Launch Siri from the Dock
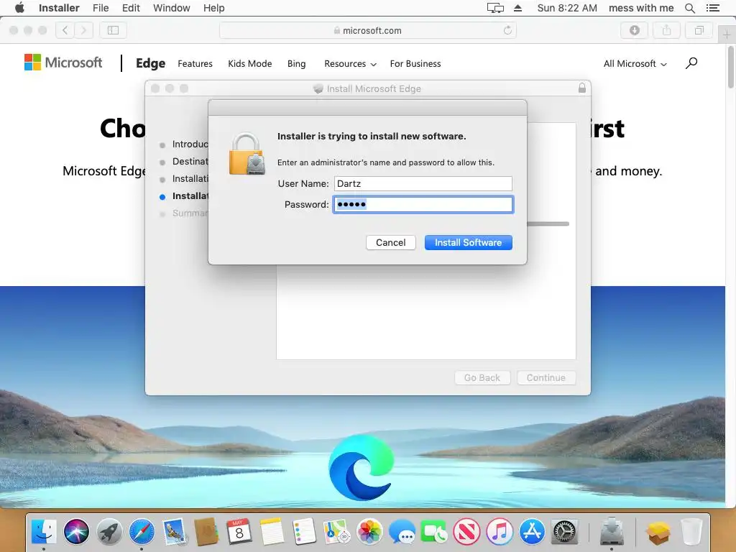This screenshot has height=552, width=736. tap(76, 532)
